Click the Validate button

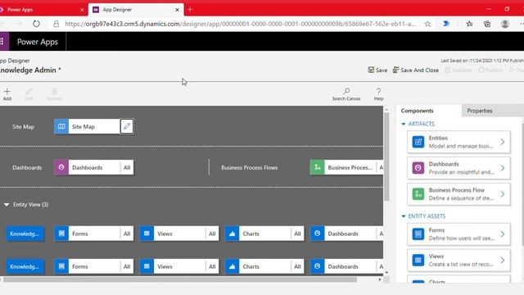click(x=458, y=70)
